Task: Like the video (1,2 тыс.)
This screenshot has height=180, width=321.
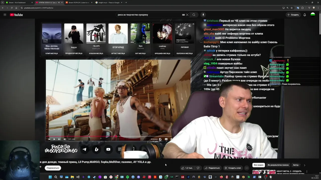Action: pyautogui.click(x=187, y=168)
